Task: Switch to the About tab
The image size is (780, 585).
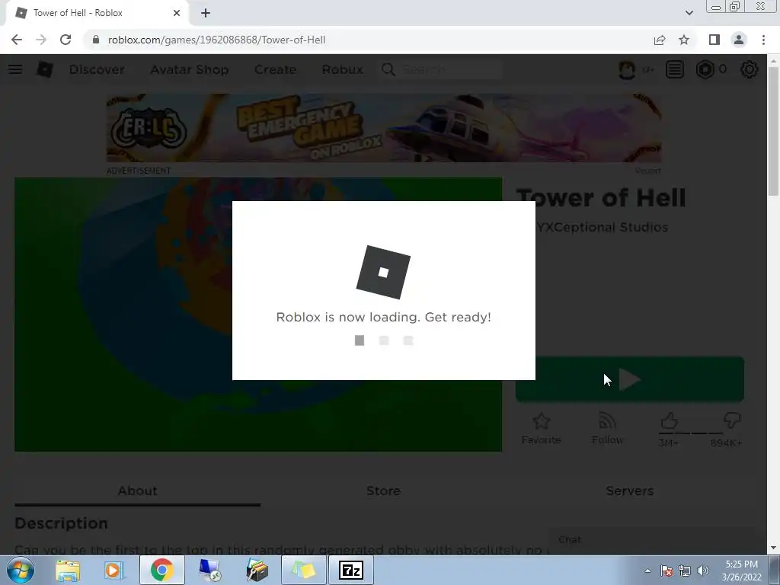Action: [x=137, y=491]
